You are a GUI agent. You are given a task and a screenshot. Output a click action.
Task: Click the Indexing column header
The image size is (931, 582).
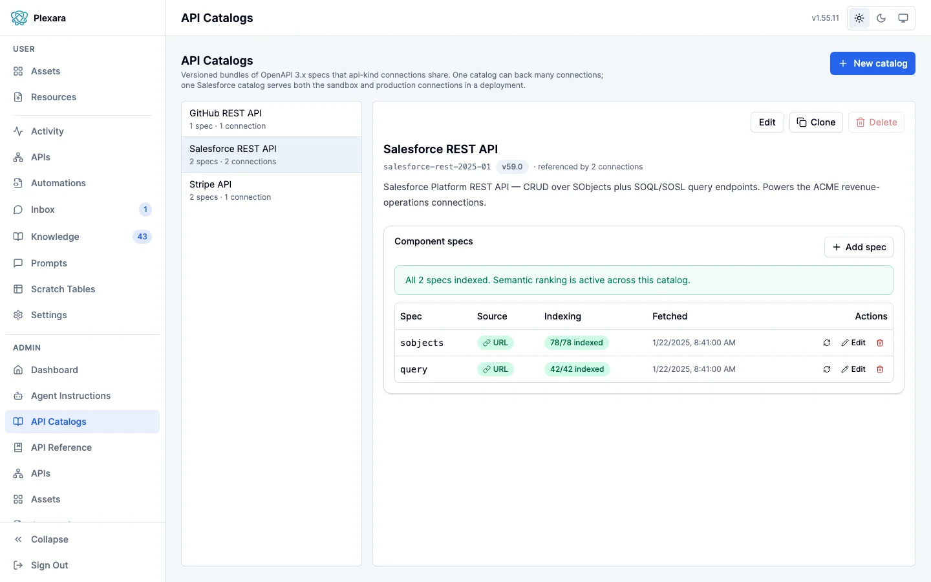point(562,316)
